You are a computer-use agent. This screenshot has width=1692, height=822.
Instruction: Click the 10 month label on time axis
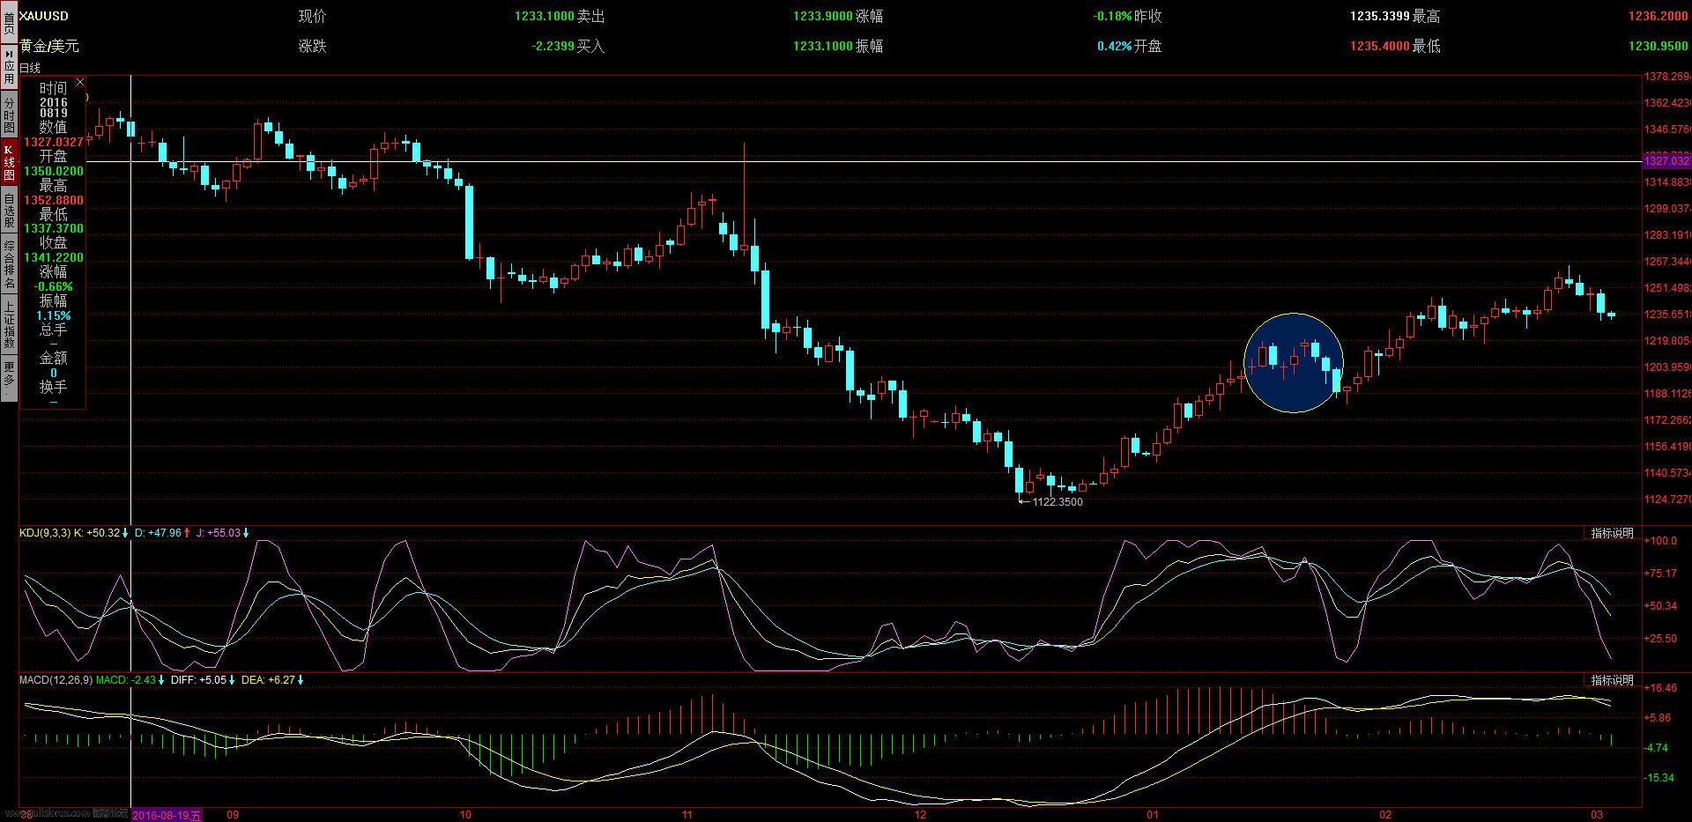(x=465, y=815)
